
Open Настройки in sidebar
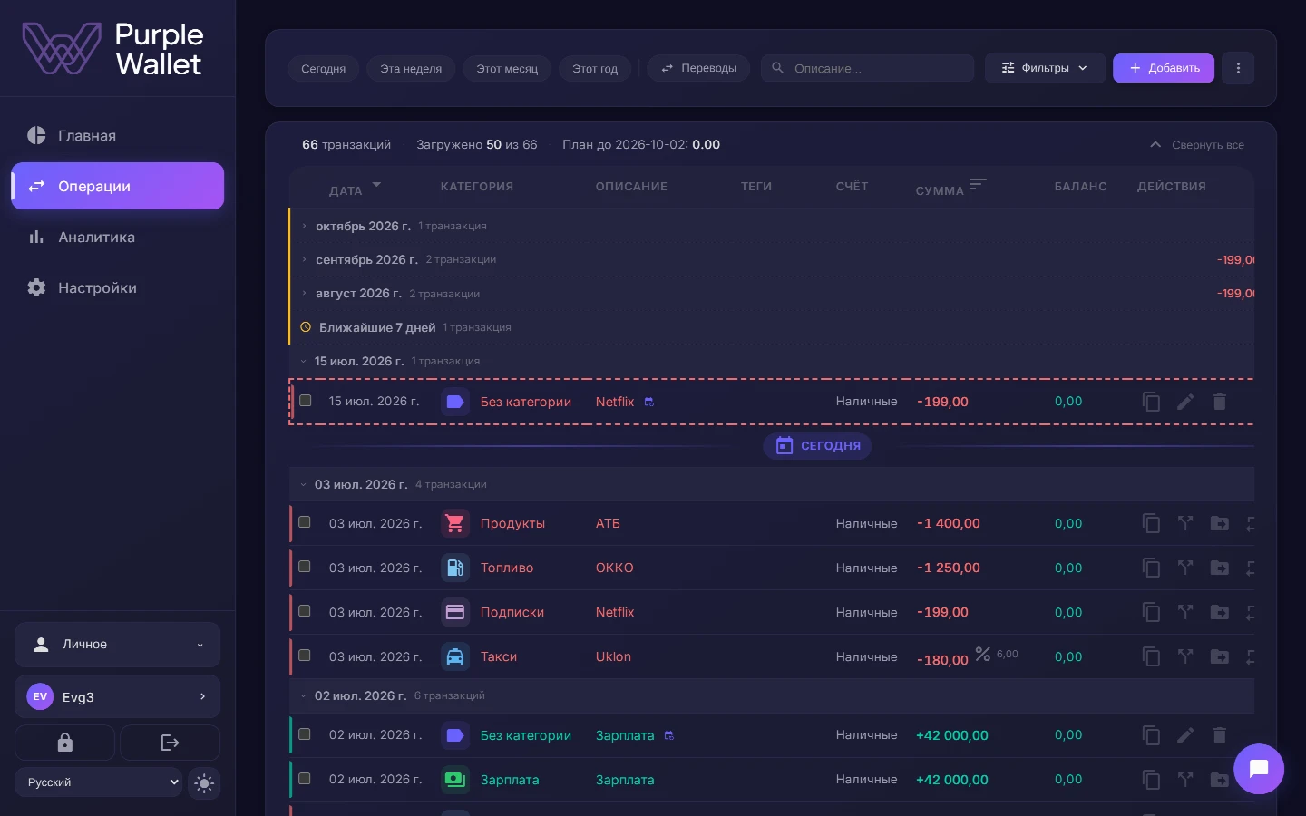coord(117,287)
